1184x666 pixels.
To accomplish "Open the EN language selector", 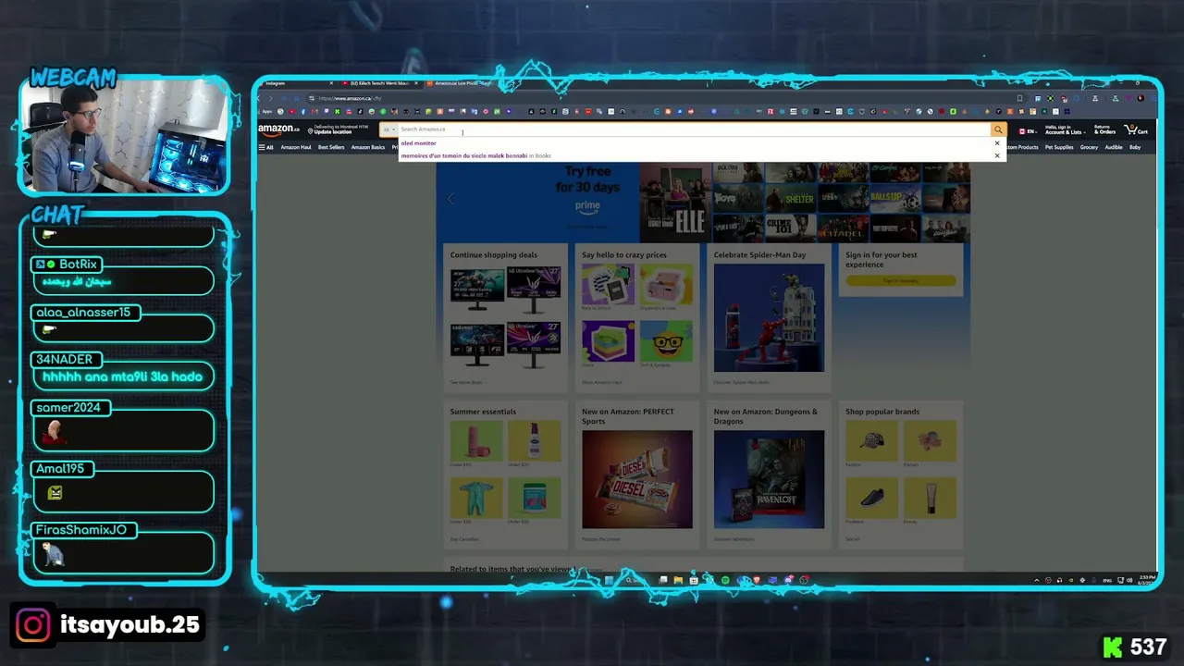I will 1028,130.
